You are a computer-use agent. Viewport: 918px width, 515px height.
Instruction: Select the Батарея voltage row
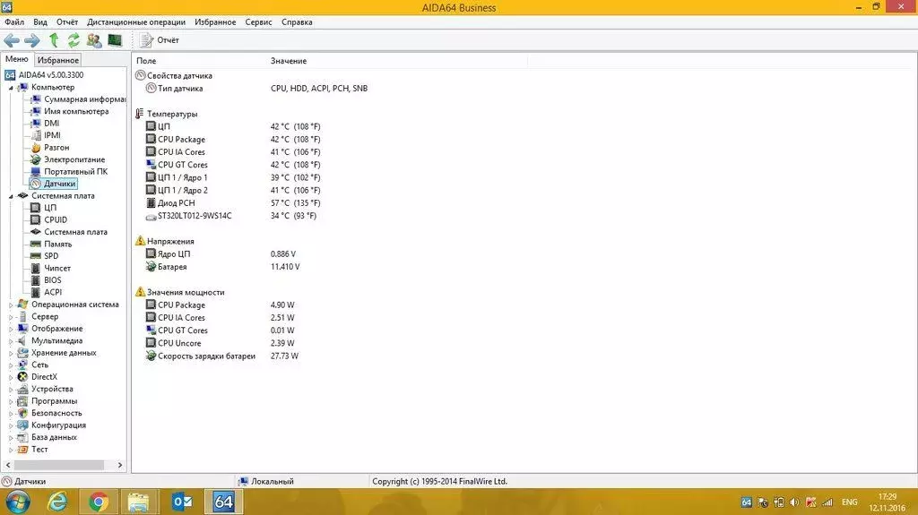(222, 267)
